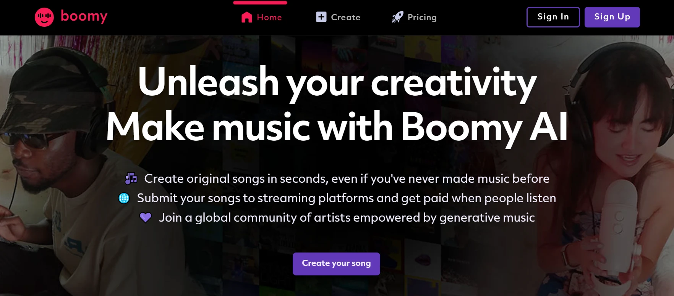Click the blue globe icon

[124, 198]
